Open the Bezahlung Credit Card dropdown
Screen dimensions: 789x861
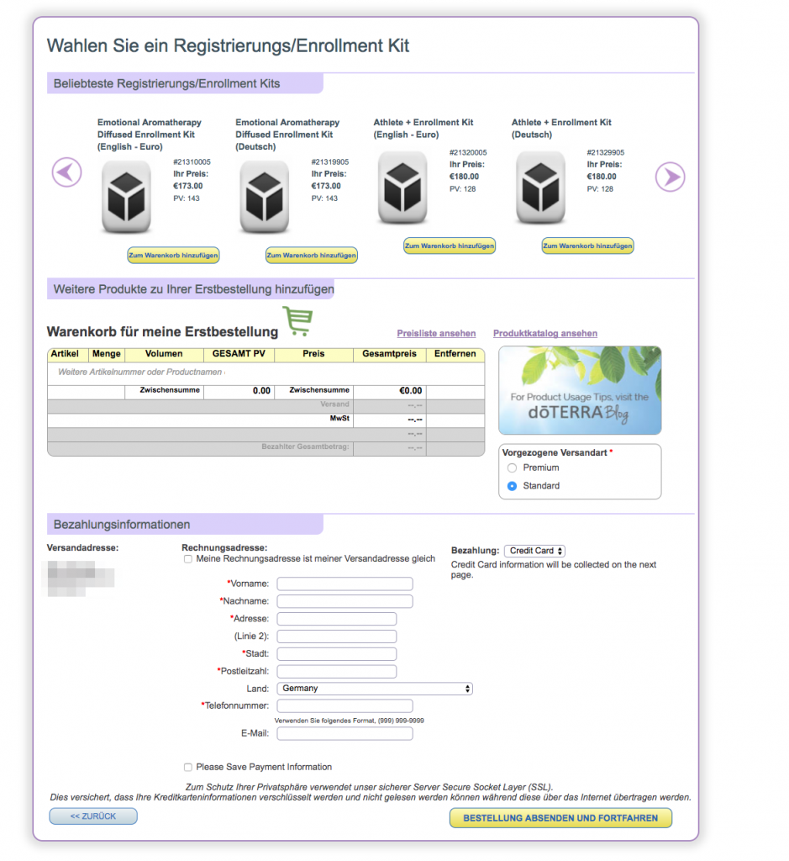[x=535, y=551]
